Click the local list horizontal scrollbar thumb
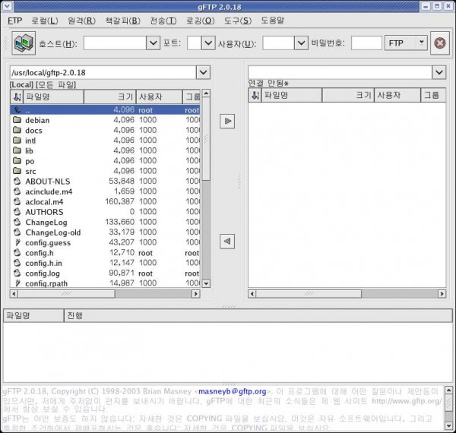The image size is (456, 433). point(67,294)
